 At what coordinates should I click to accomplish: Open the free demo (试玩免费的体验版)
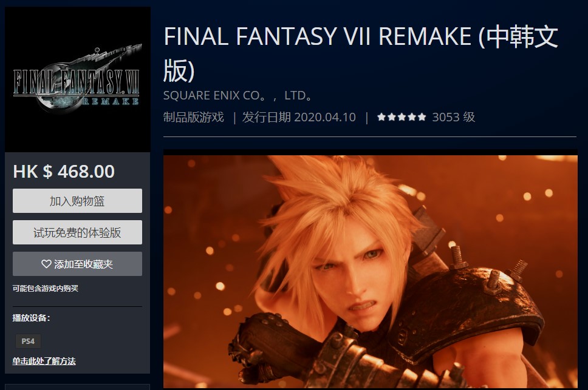[x=77, y=232]
